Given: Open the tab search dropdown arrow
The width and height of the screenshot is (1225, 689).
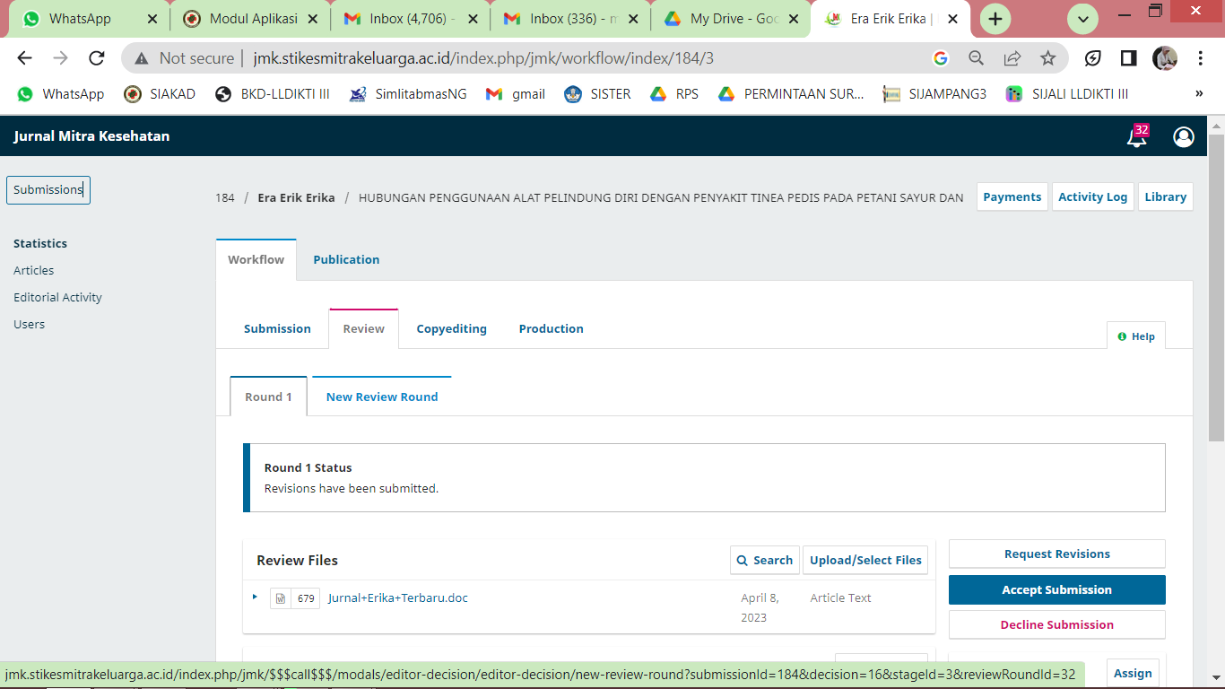Looking at the screenshot, I should pyautogui.click(x=1082, y=19).
